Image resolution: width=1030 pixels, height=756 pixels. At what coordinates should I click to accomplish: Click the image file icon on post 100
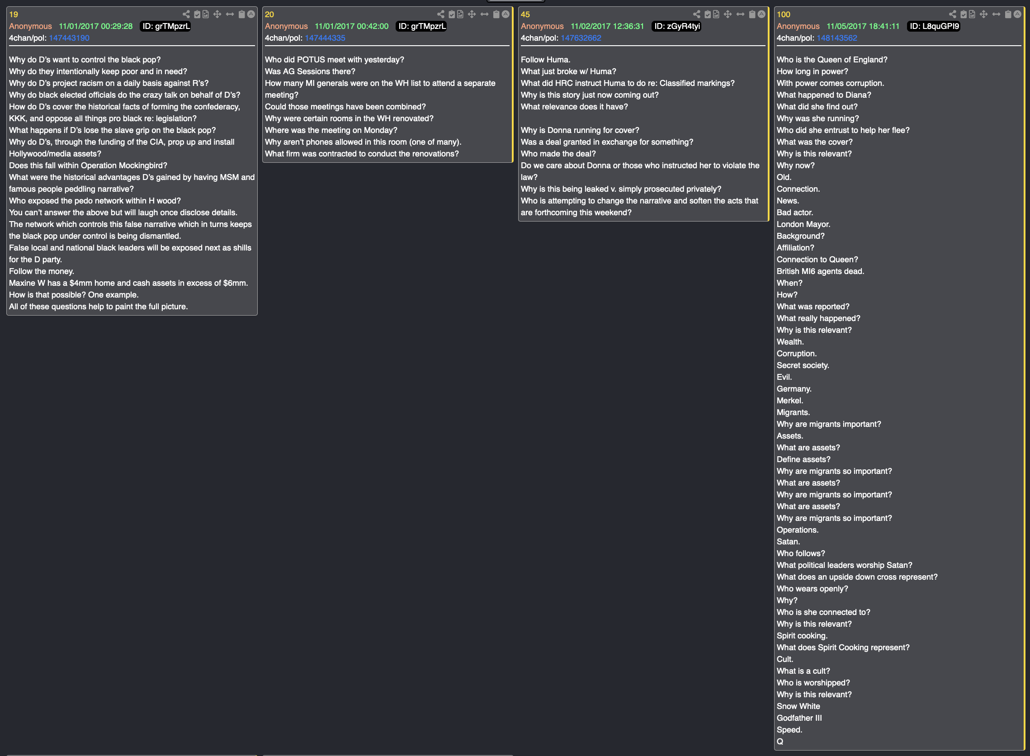click(x=972, y=14)
